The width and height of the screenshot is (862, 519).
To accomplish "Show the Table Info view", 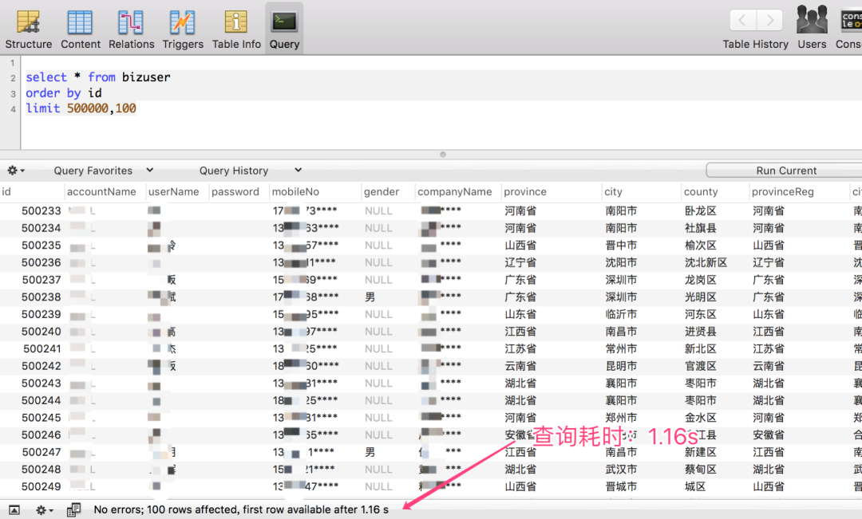I will click(236, 22).
